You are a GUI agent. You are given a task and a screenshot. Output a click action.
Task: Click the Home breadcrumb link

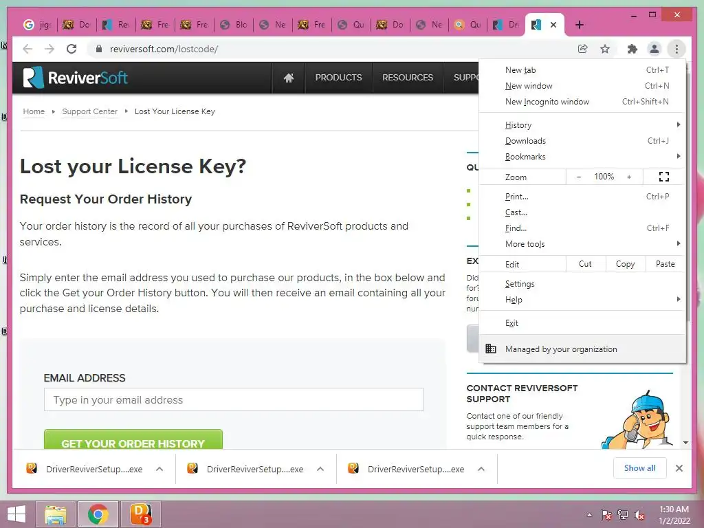[34, 111]
